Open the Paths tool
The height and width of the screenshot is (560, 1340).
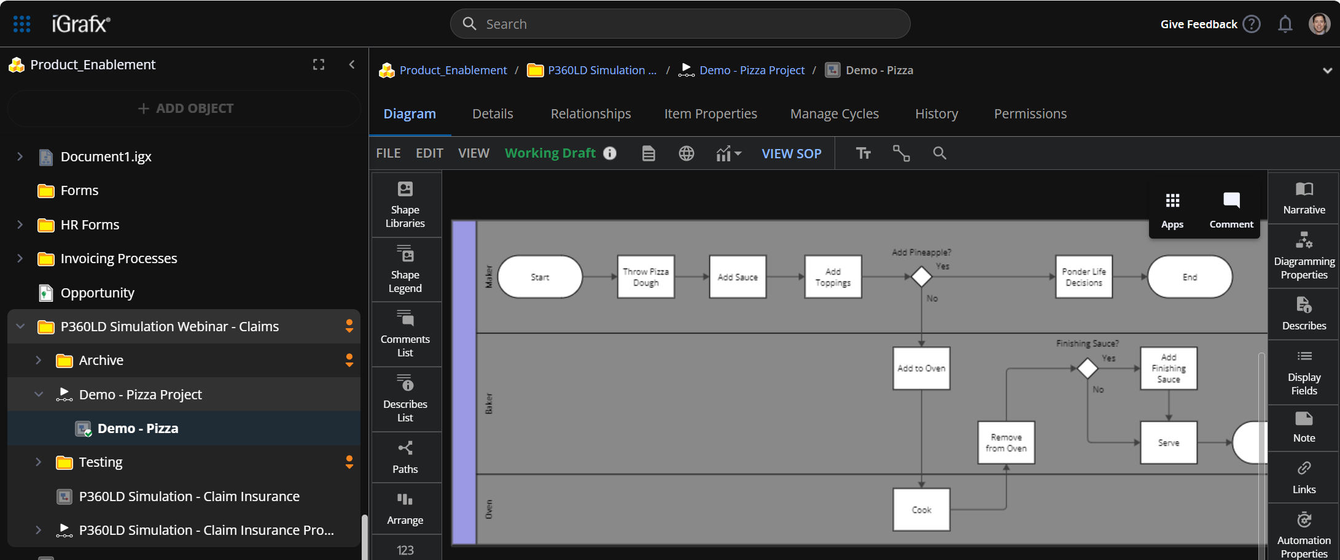[x=405, y=458]
